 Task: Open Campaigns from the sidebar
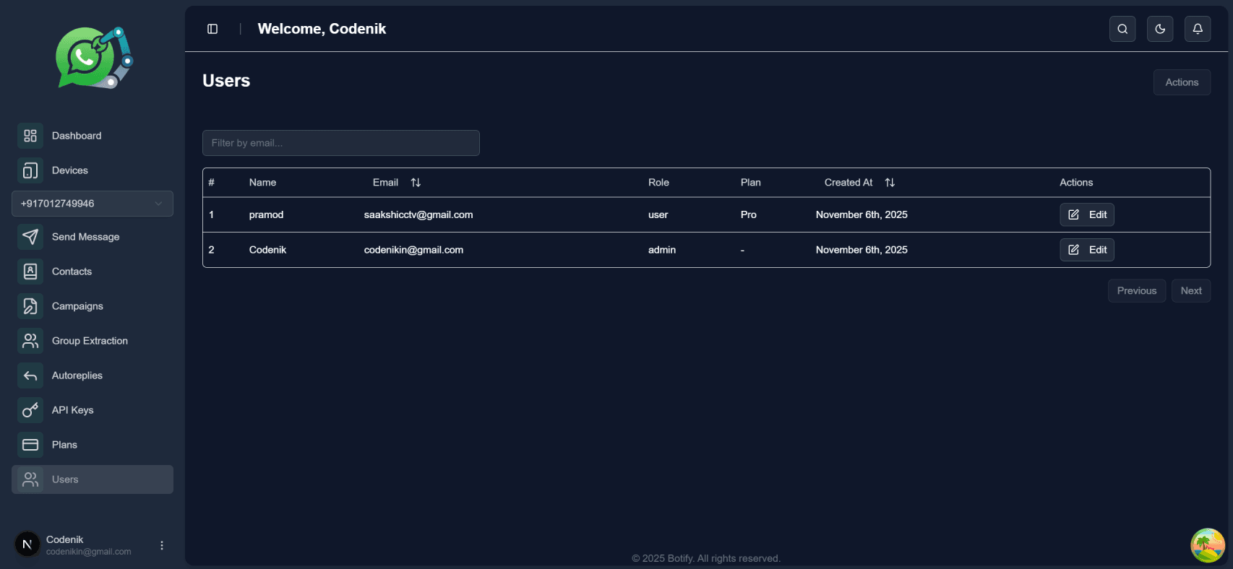(77, 306)
